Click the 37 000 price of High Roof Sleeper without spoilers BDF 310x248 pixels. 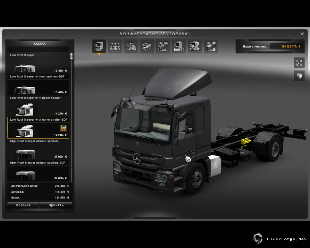pyautogui.click(x=60, y=178)
